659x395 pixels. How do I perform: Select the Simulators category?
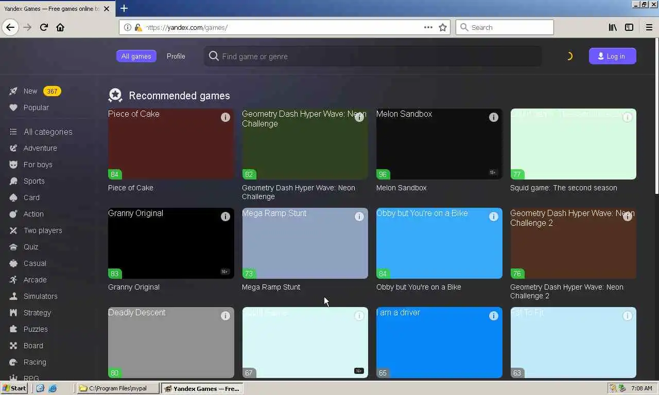point(41,296)
